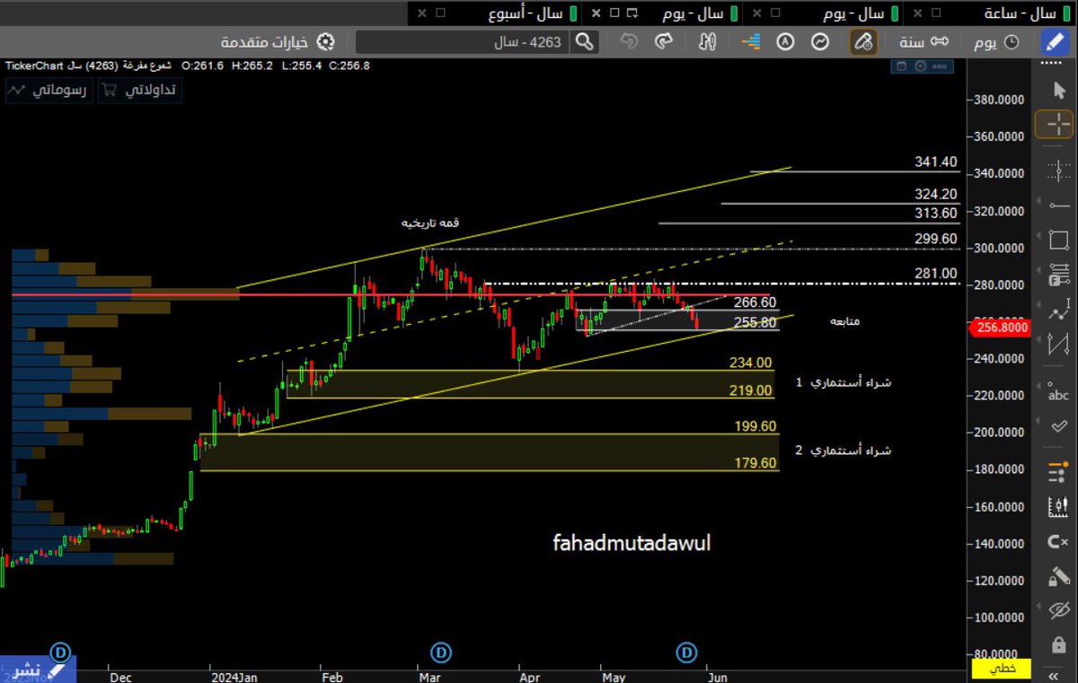Image resolution: width=1078 pixels, height=683 pixels.
Task: Click the D dividend marker near March
Action: [441, 651]
